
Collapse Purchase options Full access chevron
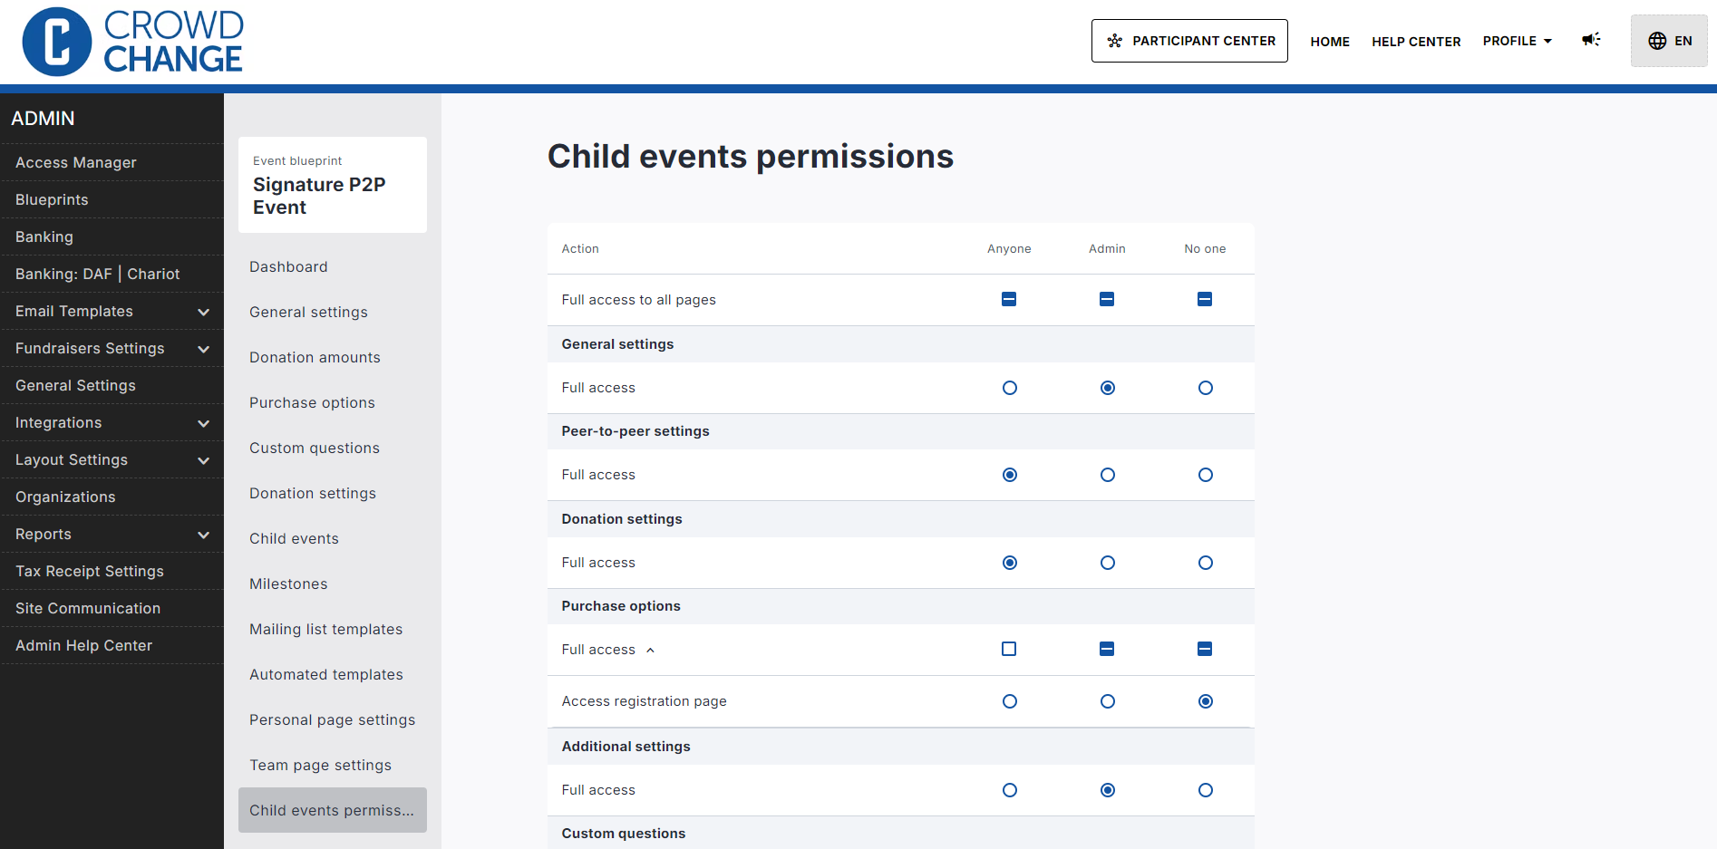[650, 650]
